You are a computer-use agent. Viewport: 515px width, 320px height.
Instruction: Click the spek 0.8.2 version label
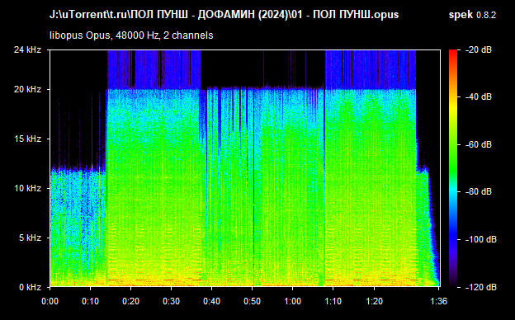click(x=472, y=15)
